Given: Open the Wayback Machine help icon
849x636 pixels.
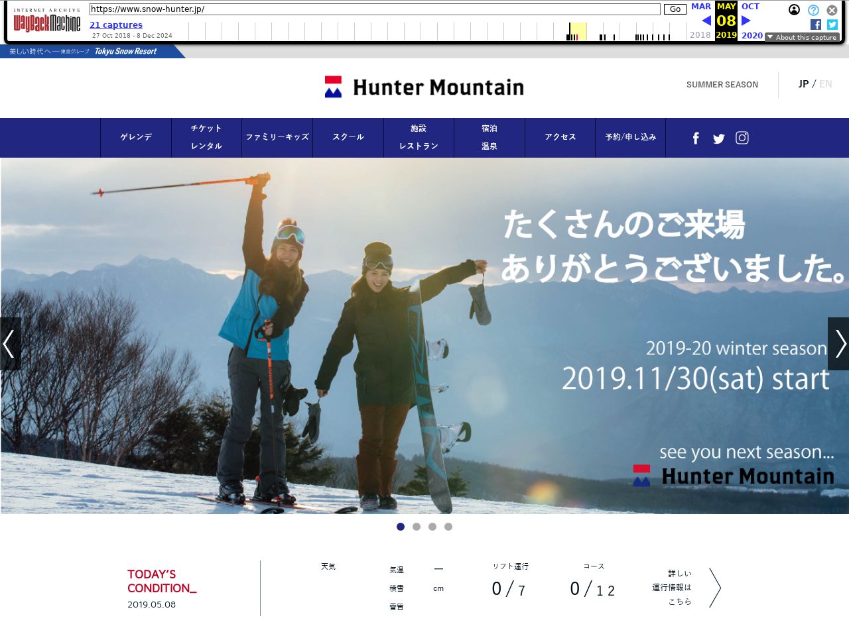Looking at the screenshot, I should (x=813, y=10).
